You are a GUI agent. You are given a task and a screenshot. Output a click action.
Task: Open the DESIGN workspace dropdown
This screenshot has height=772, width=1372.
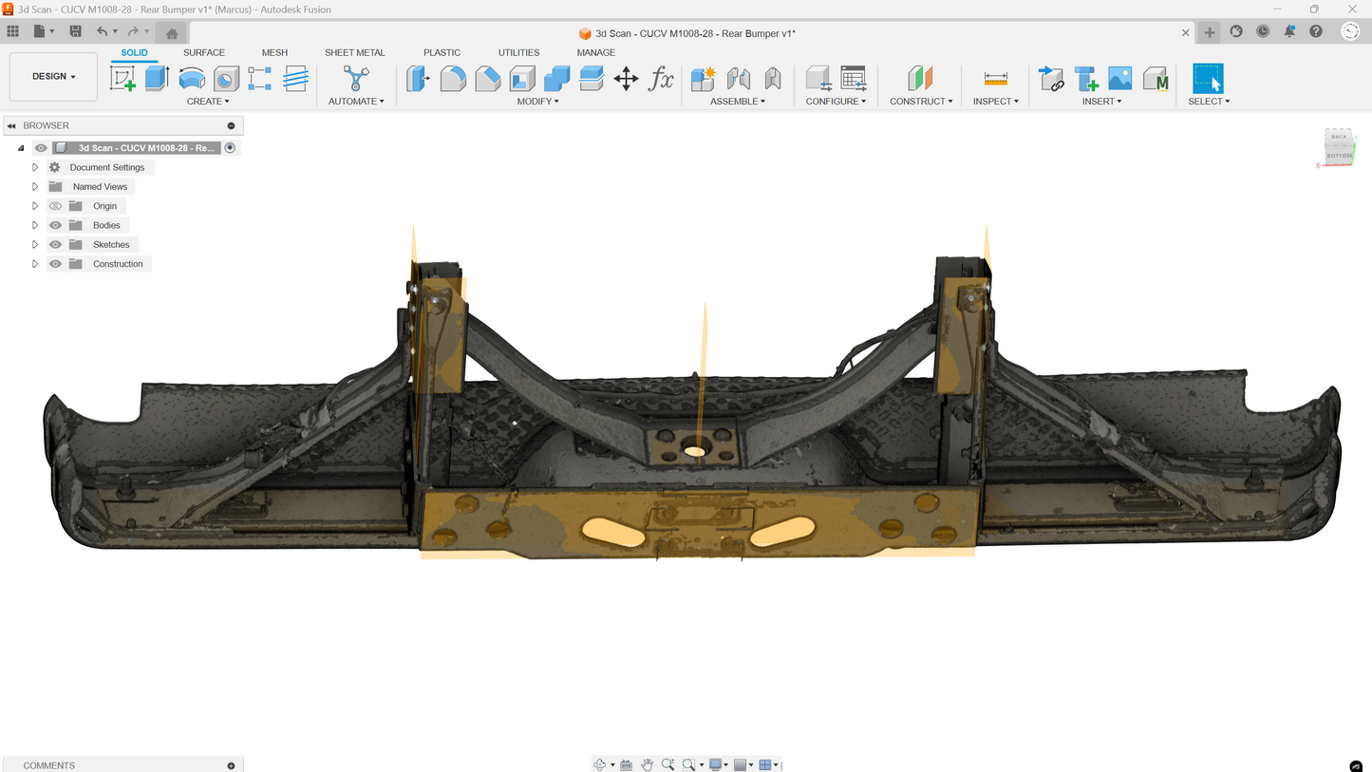click(x=53, y=76)
